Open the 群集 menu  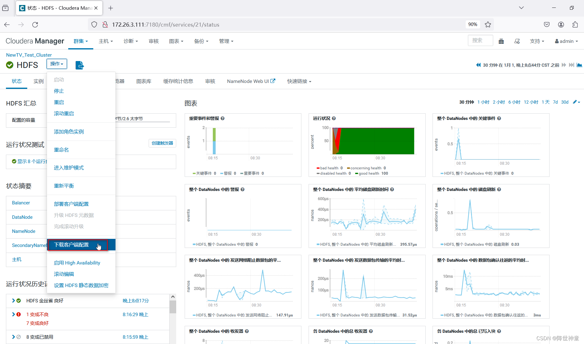(x=81, y=41)
